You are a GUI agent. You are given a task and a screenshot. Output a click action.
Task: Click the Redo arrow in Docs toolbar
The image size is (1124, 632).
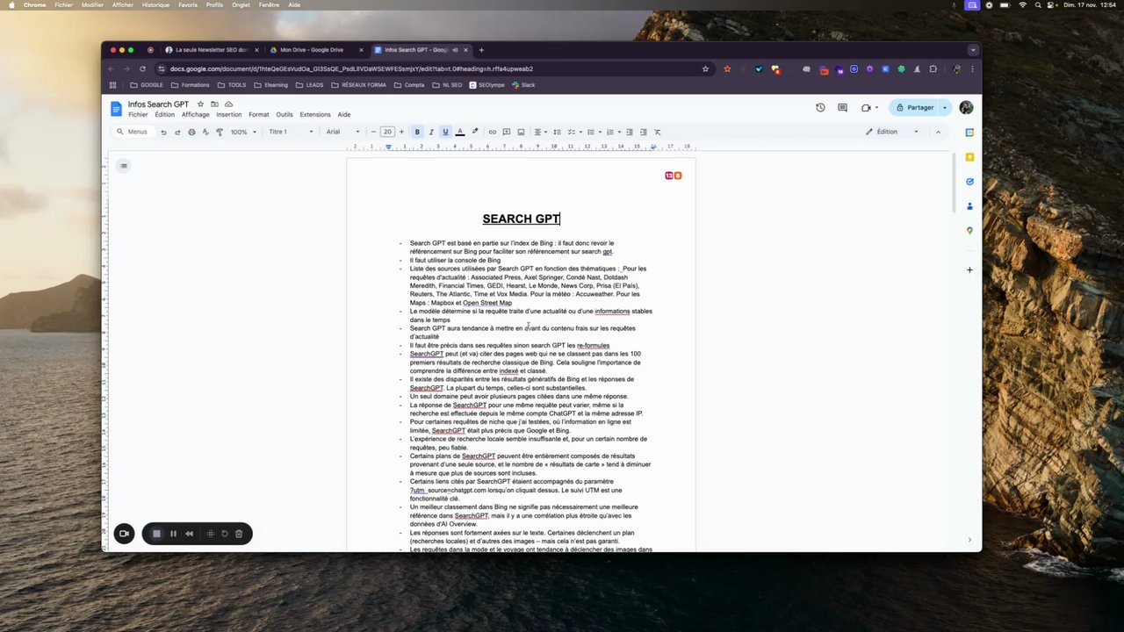pos(177,132)
